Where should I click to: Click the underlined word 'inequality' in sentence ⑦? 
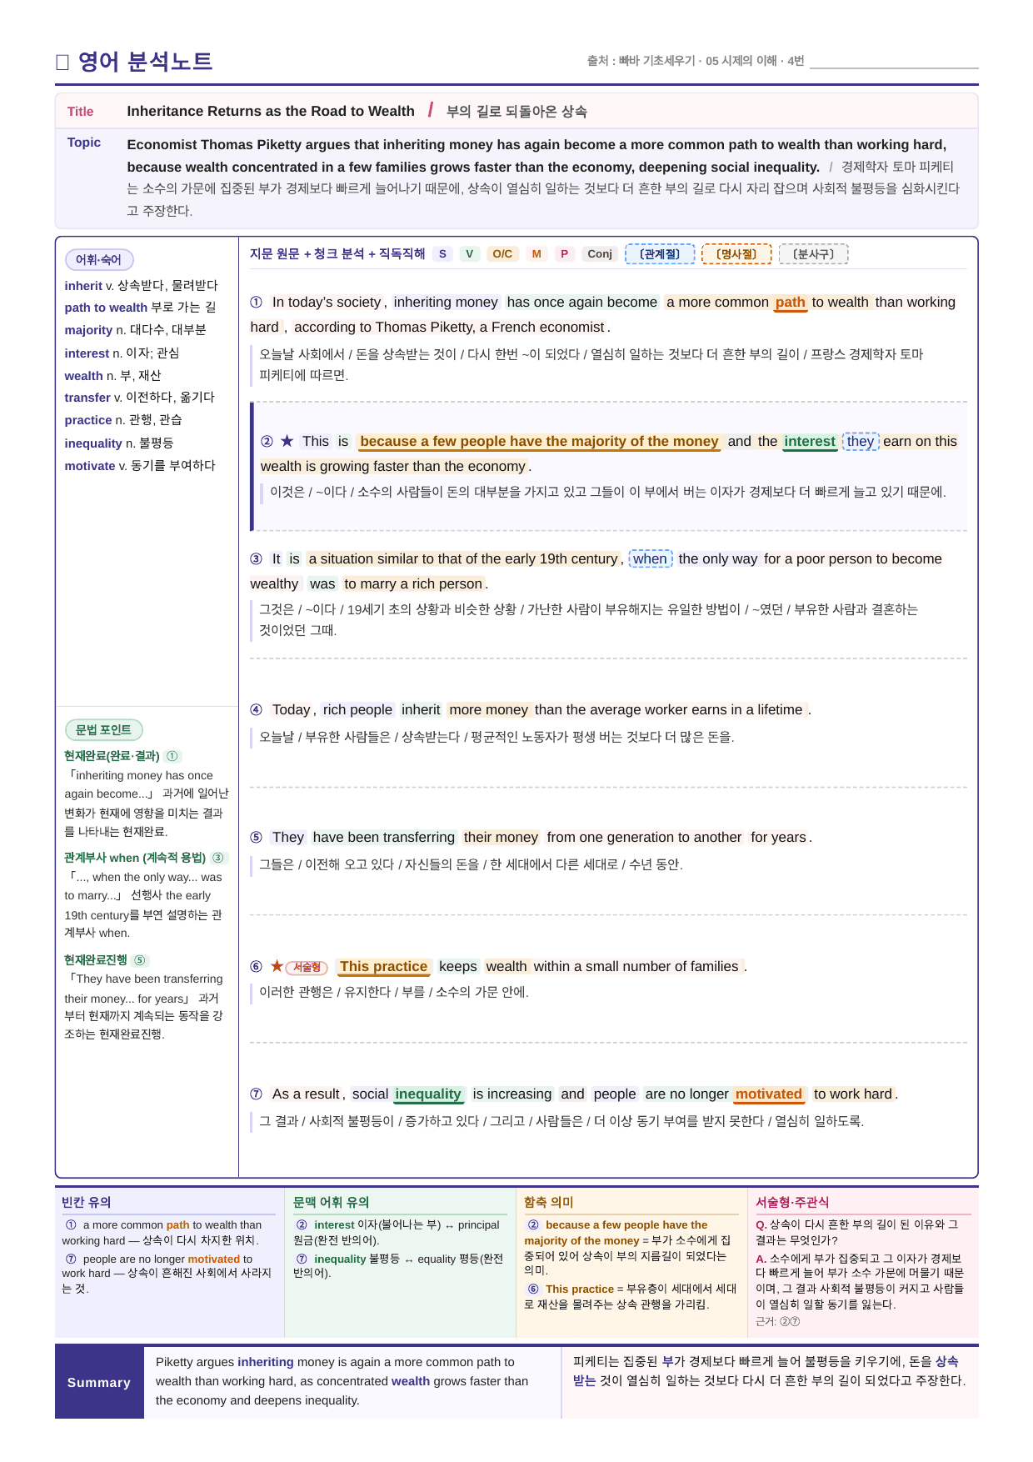click(428, 1094)
